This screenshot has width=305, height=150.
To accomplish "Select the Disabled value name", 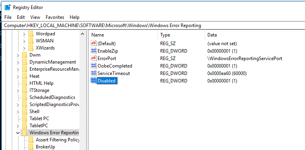I will [x=107, y=81].
